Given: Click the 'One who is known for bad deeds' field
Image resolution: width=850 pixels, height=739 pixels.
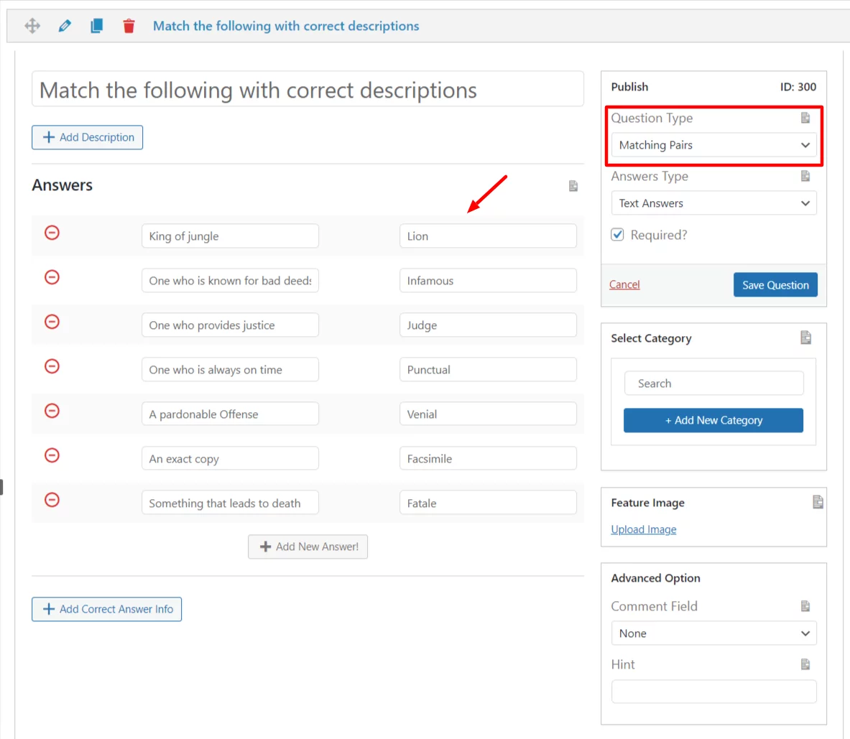Looking at the screenshot, I should [231, 281].
